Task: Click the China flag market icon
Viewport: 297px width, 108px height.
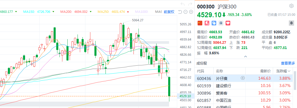Action: click(x=200, y=23)
